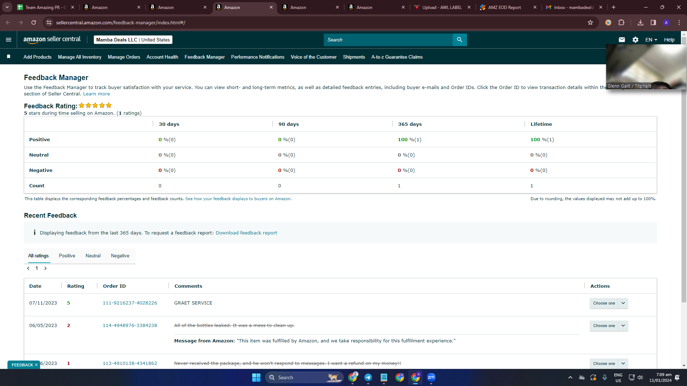
Task: Open Zoom from the taskbar
Action: (431, 377)
